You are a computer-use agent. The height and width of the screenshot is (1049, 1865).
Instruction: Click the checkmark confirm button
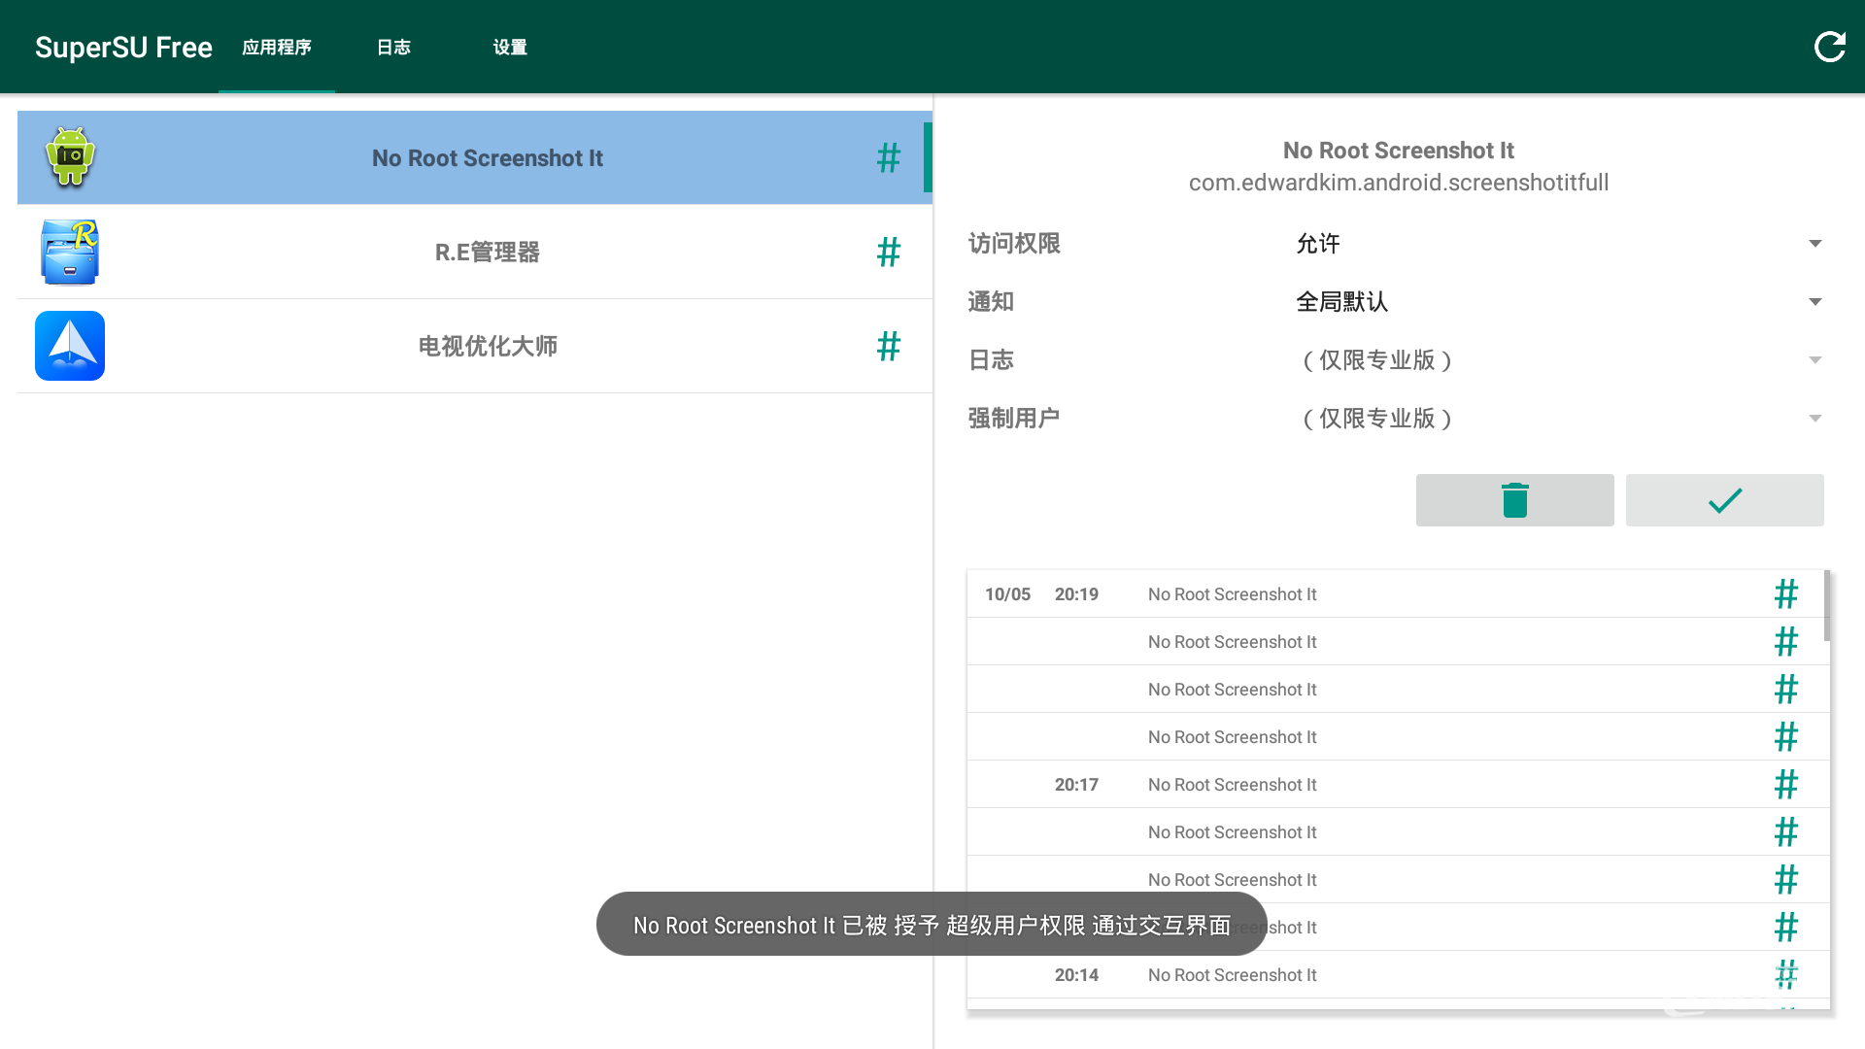click(x=1725, y=500)
